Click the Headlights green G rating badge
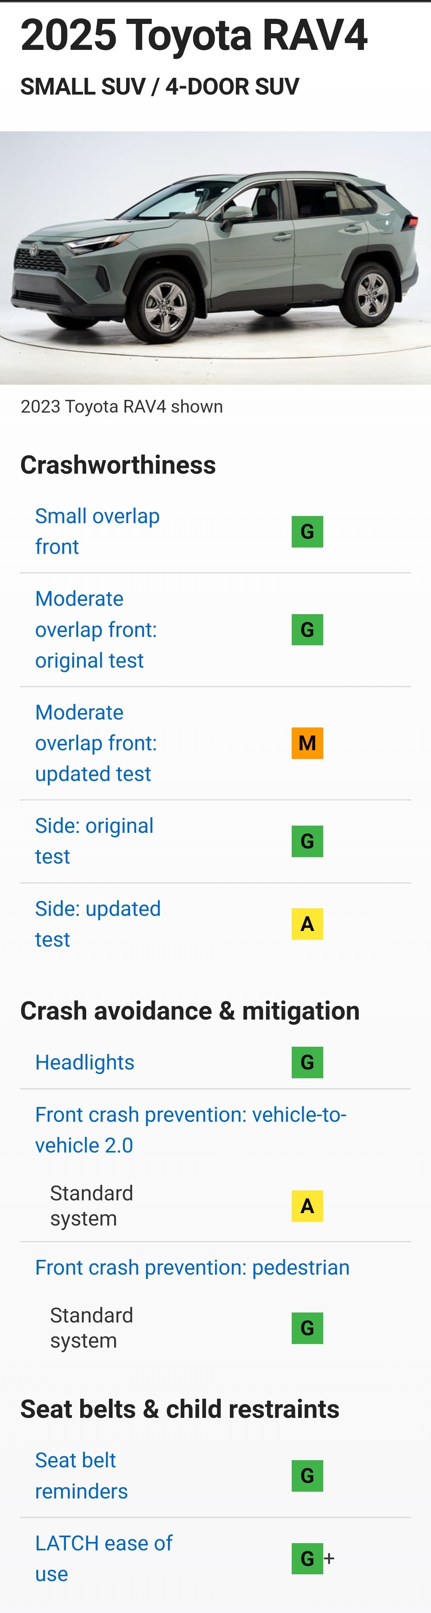This screenshot has width=431, height=1613. coord(307,1062)
